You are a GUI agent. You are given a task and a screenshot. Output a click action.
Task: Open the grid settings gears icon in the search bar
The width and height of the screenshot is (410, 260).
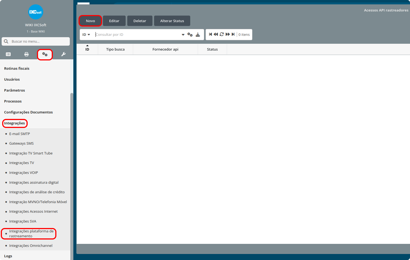[x=190, y=34]
